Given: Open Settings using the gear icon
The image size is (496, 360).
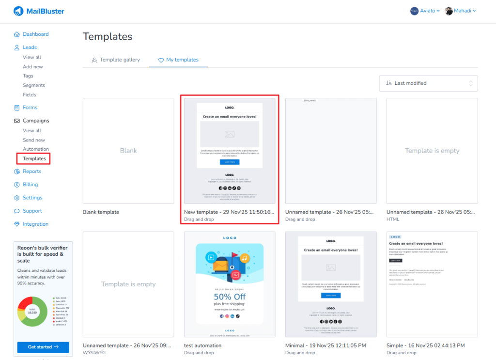Looking at the screenshot, I should coord(16,197).
